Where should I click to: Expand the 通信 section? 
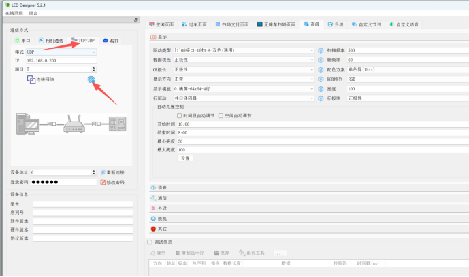click(309, 198)
